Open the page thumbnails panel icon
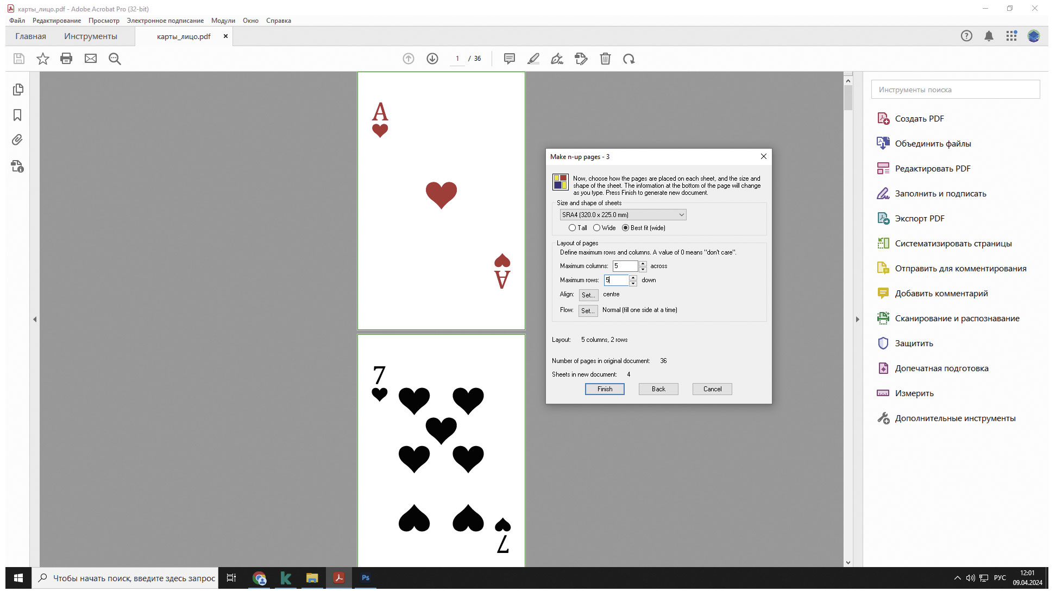This screenshot has height=598, width=1056. pyautogui.click(x=18, y=90)
